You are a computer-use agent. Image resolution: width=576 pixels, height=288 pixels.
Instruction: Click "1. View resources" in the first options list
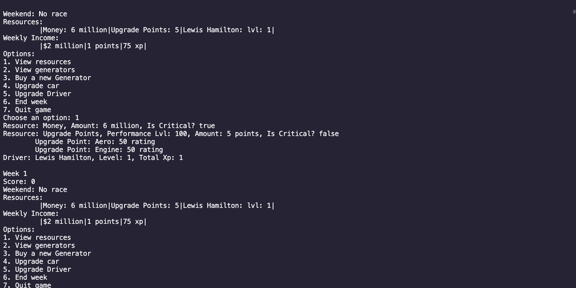37,62
